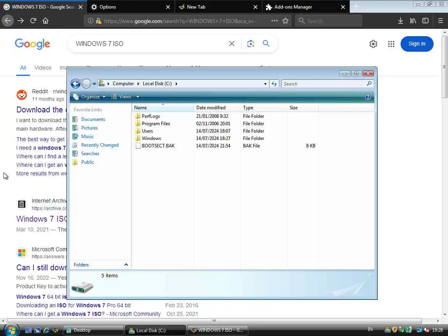Open the Google apps grid
Viewport: 448px width, 336px height.
point(391,44)
